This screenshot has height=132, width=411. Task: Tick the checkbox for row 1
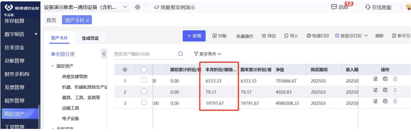point(144,81)
